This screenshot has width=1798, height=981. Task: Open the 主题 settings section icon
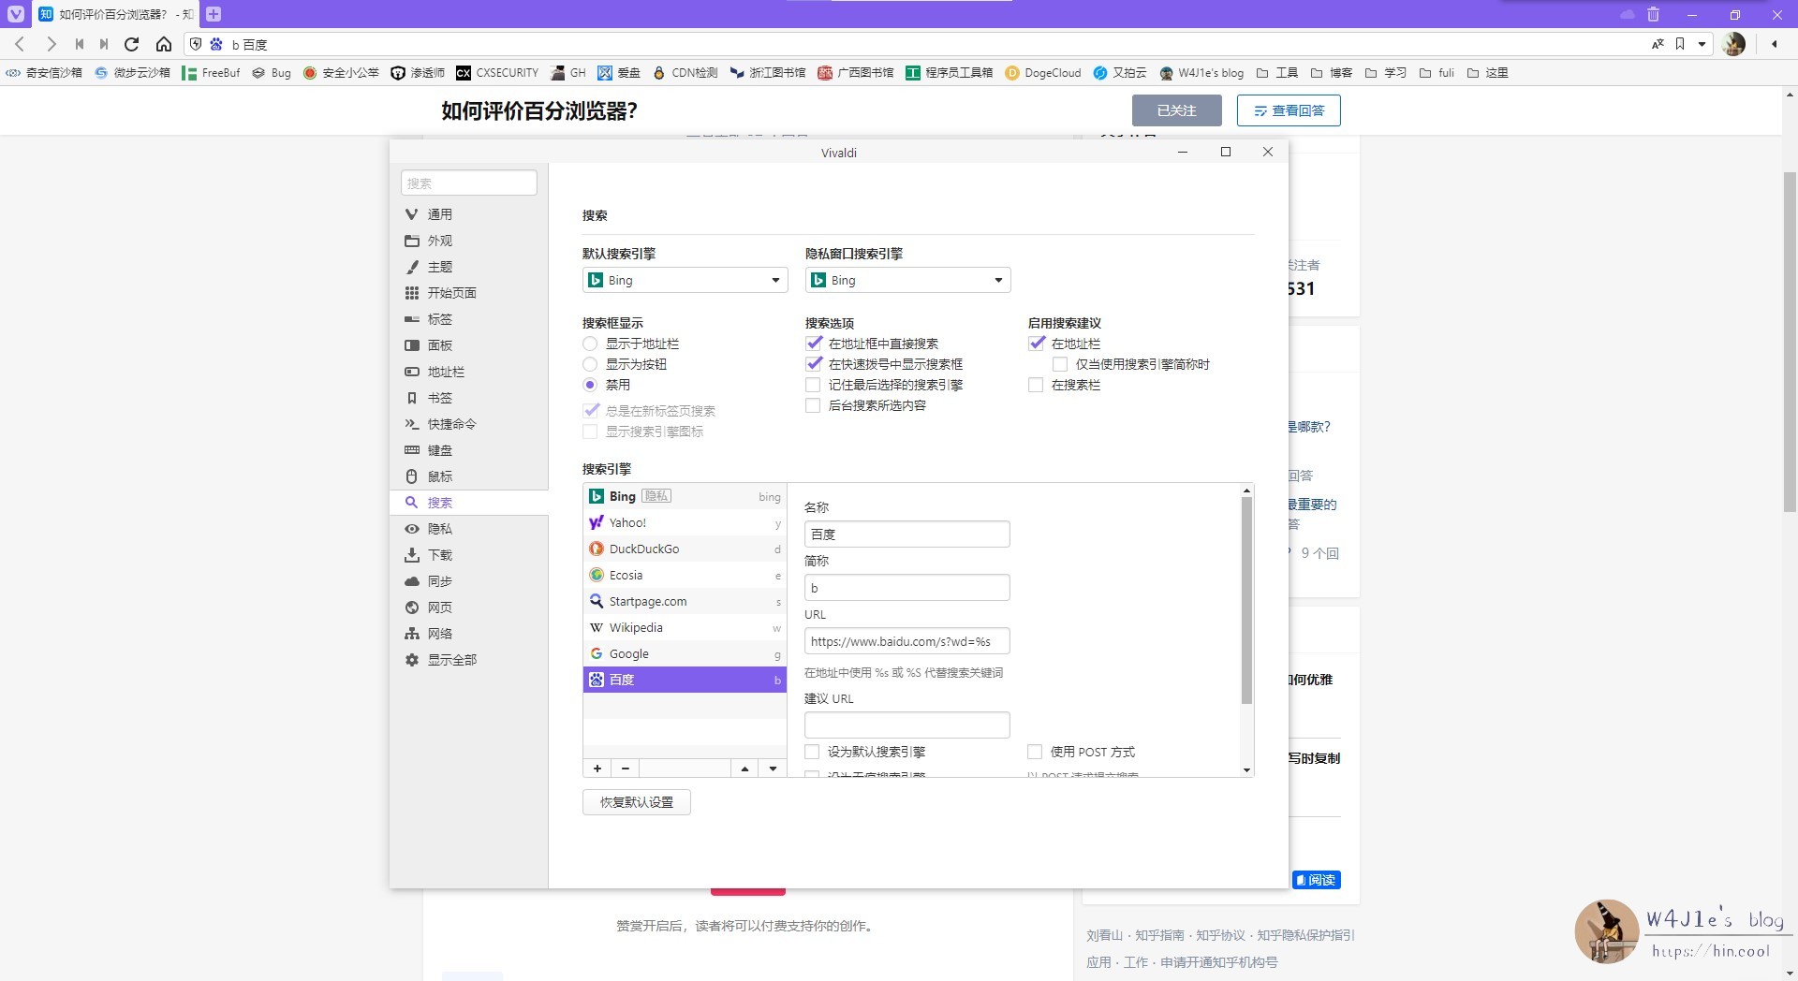click(413, 267)
